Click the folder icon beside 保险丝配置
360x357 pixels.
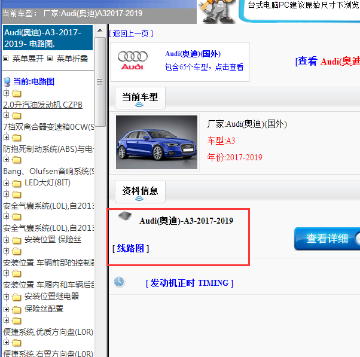coord(17,310)
